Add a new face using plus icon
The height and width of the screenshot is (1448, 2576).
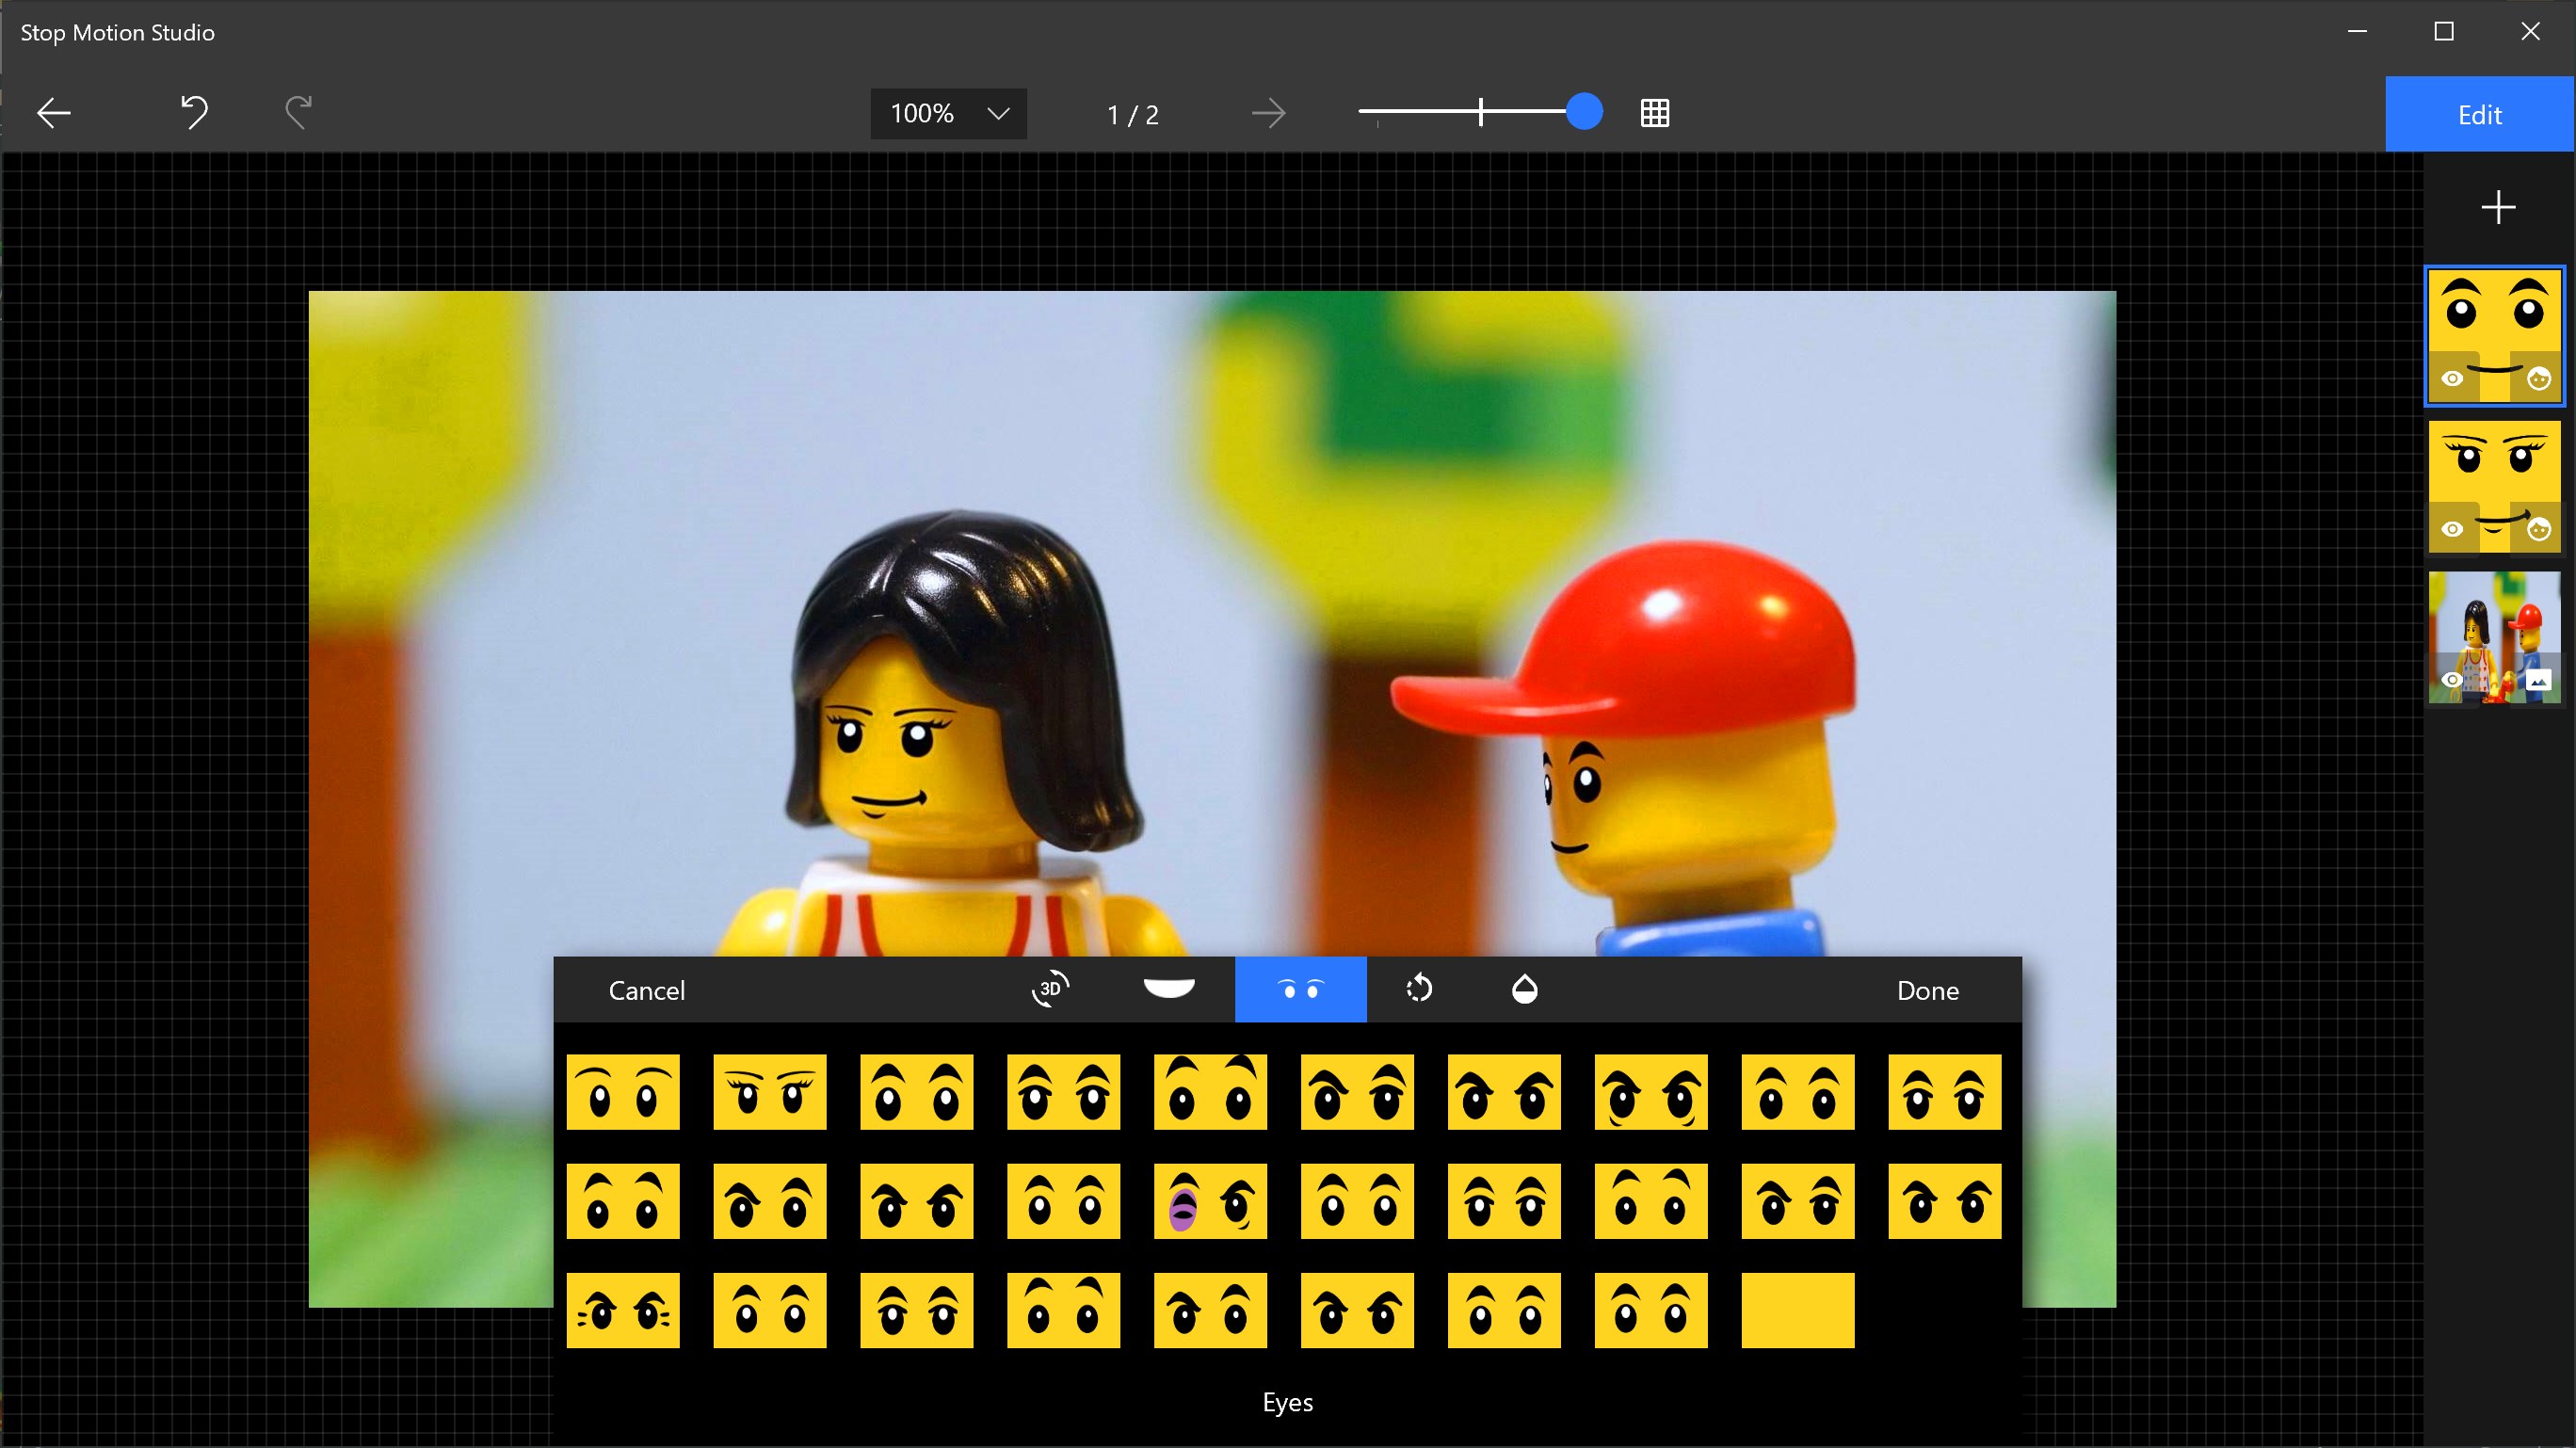pos(2497,207)
